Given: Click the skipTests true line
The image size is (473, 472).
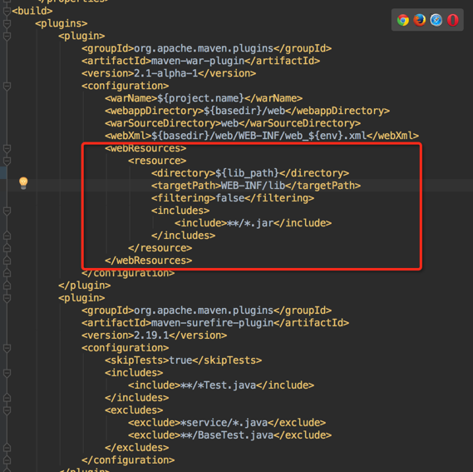Looking at the screenshot, I should pos(183,360).
